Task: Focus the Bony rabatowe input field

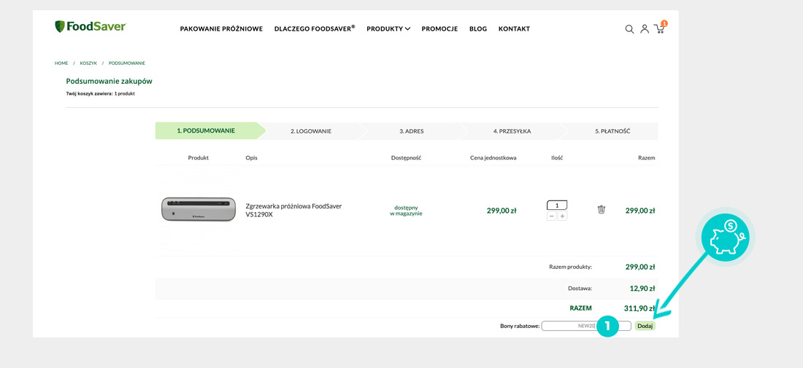Action: pos(568,326)
